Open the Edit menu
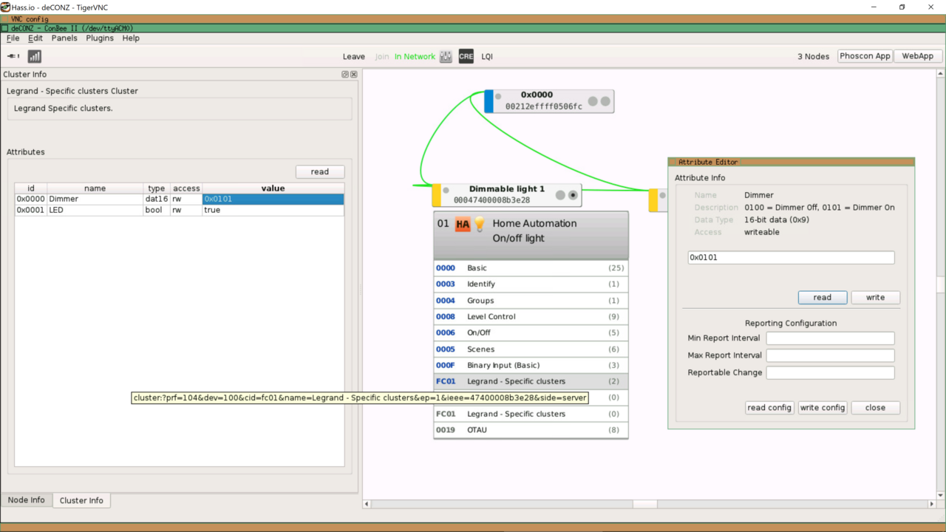The image size is (946, 532). coord(35,38)
